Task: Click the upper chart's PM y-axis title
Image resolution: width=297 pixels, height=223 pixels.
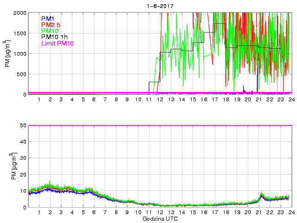Action: pos(8,53)
